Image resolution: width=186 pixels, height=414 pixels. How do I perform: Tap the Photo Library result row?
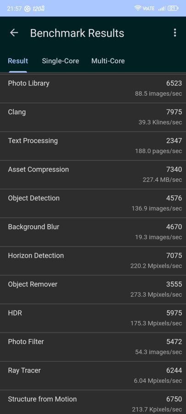[93, 88]
